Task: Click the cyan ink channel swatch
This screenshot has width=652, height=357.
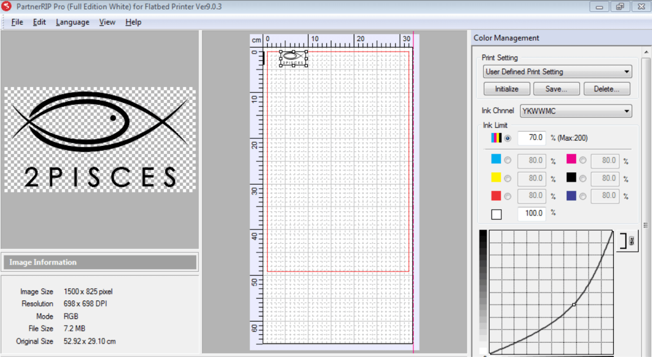Action: pos(497,159)
